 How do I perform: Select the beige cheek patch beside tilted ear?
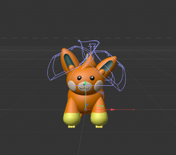point(99,86)
